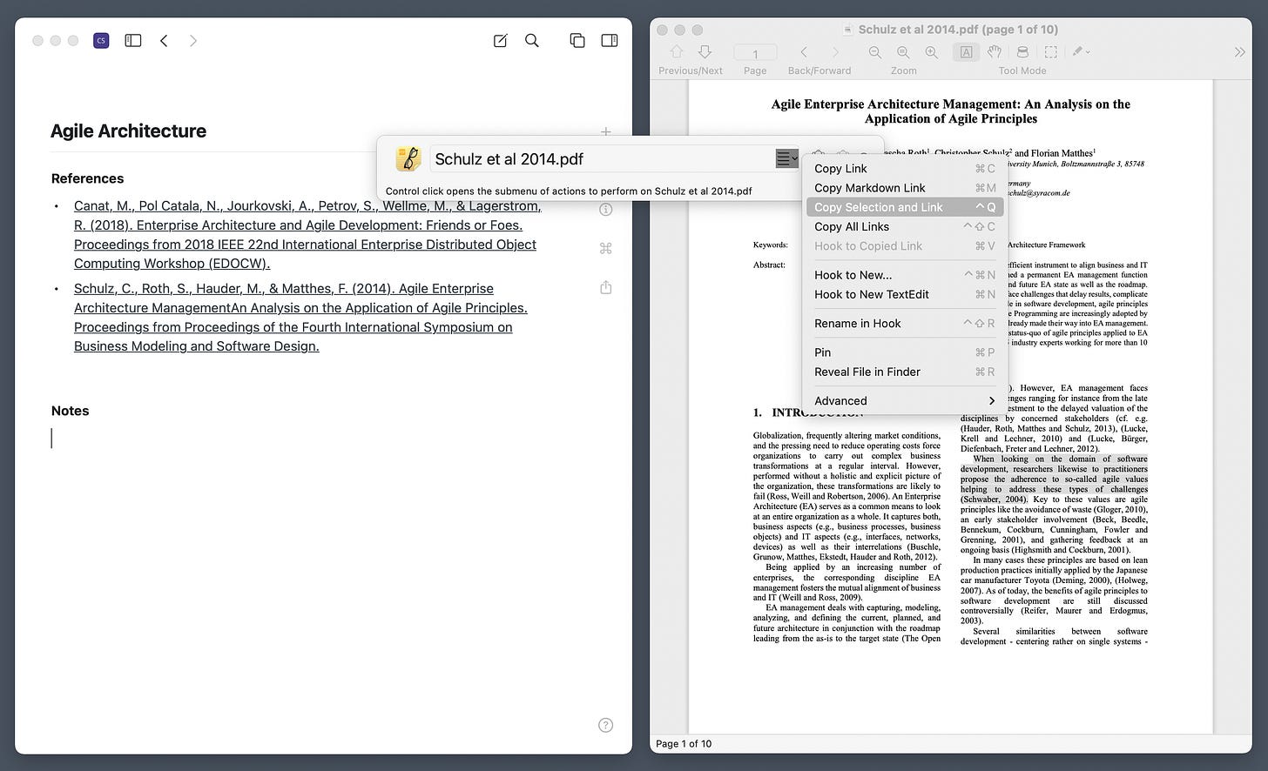The width and height of the screenshot is (1268, 771).
Task: Click the command-key shortcut icon
Action: 606,248
